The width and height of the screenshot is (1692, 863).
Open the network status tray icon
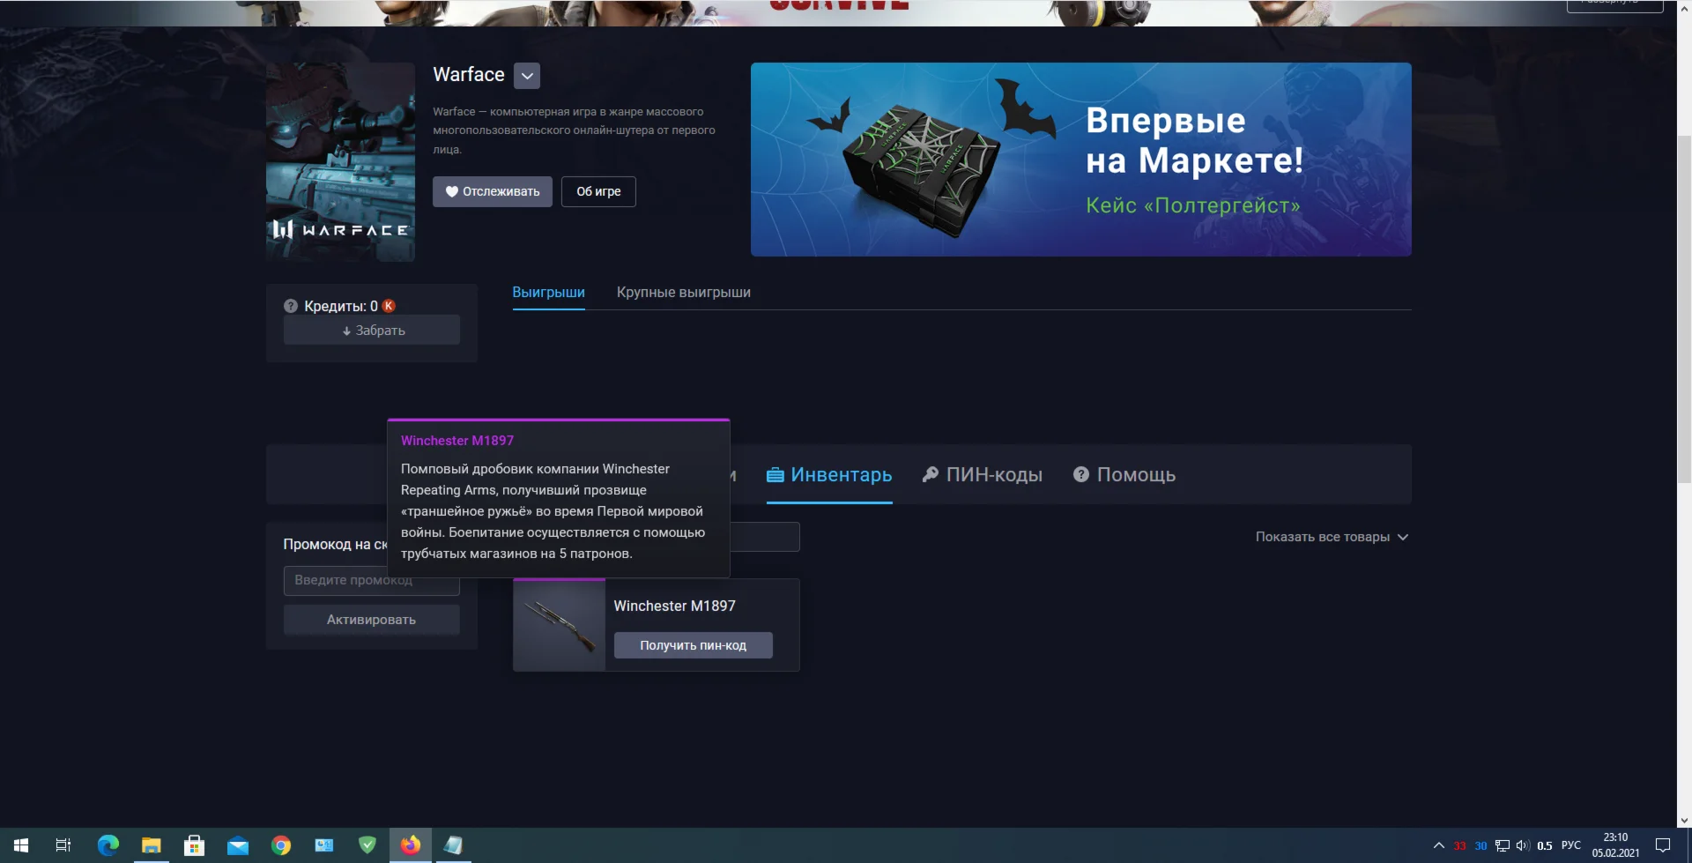1503,846
